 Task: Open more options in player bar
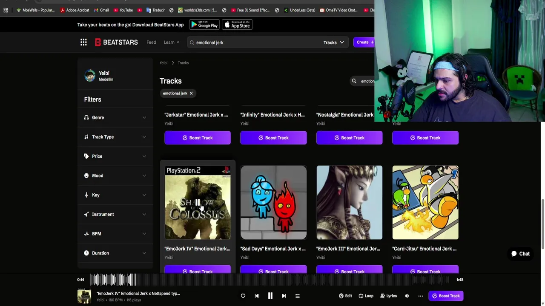click(x=421, y=296)
